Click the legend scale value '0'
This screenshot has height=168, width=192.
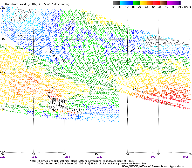tap(114, 7)
